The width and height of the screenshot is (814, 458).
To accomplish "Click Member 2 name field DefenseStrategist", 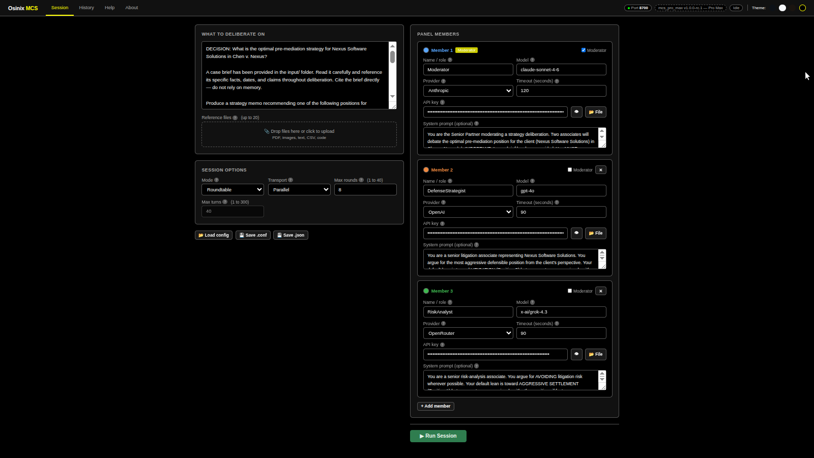I will [468, 191].
